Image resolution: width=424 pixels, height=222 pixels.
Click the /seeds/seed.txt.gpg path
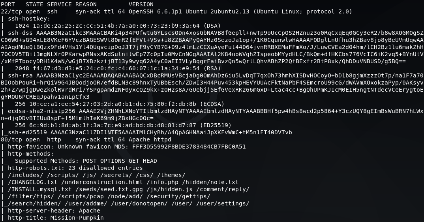(x=105, y=189)
